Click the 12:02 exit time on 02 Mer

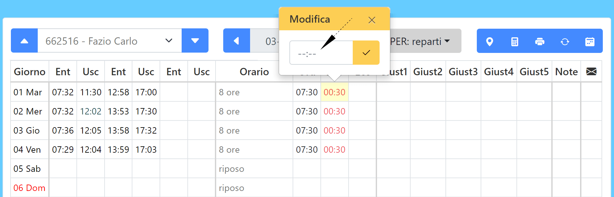tap(91, 111)
